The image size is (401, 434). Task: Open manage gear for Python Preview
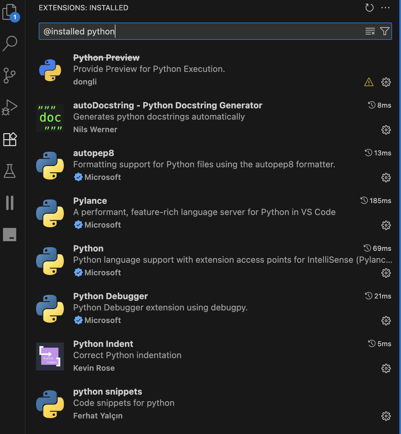pos(386,82)
